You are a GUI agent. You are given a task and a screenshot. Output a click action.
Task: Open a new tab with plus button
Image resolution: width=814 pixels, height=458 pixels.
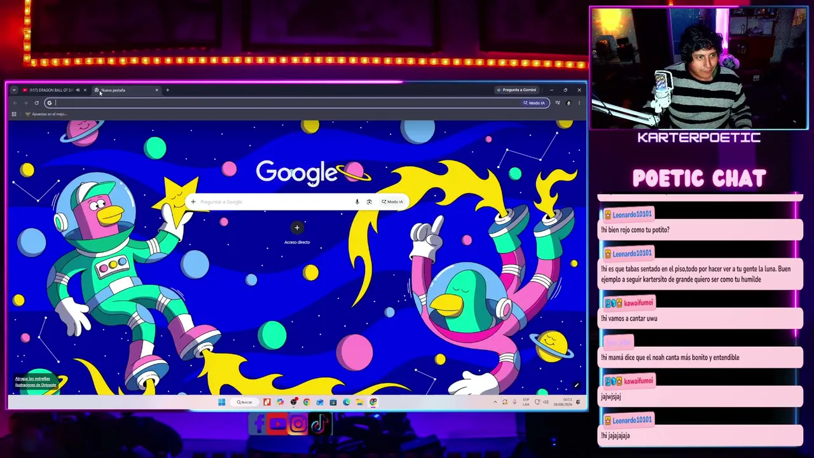click(167, 90)
